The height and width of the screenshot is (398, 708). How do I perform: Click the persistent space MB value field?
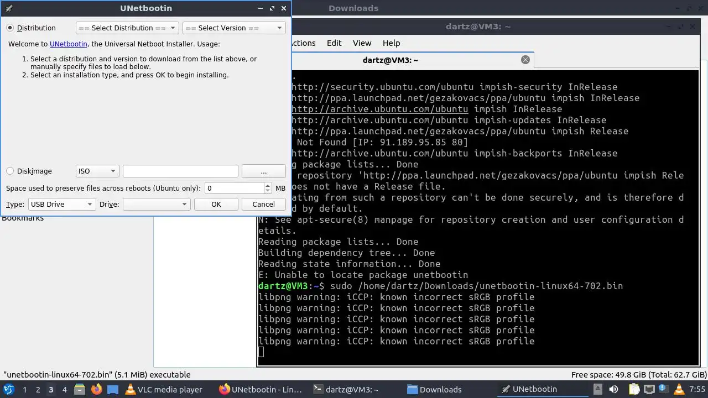(235, 188)
